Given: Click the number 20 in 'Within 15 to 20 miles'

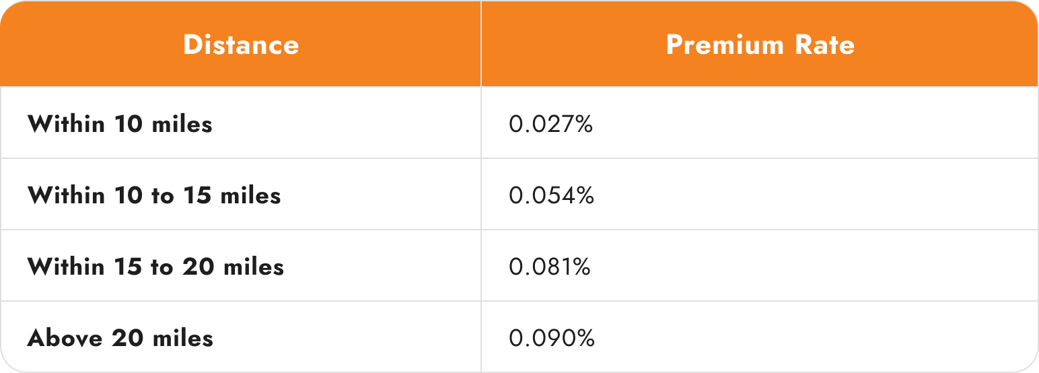Looking at the screenshot, I should point(200,267).
